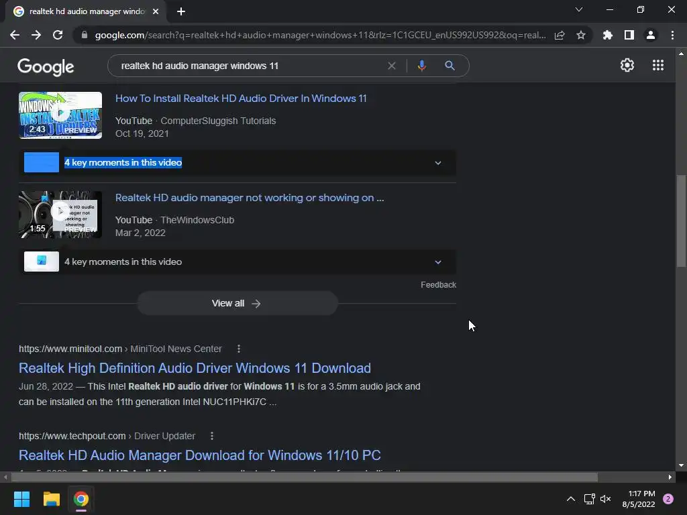The image size is (687, 515).
Task: Click the scroll-up arrow of vertical scrollbar
Action: point(681,54)
